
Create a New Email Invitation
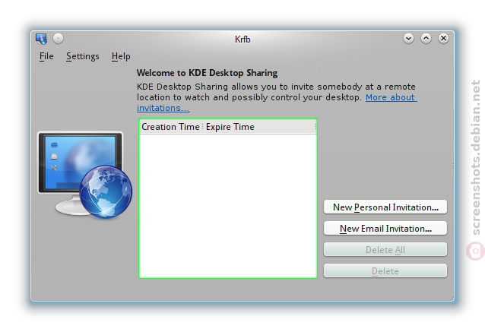tap(385, 229)
